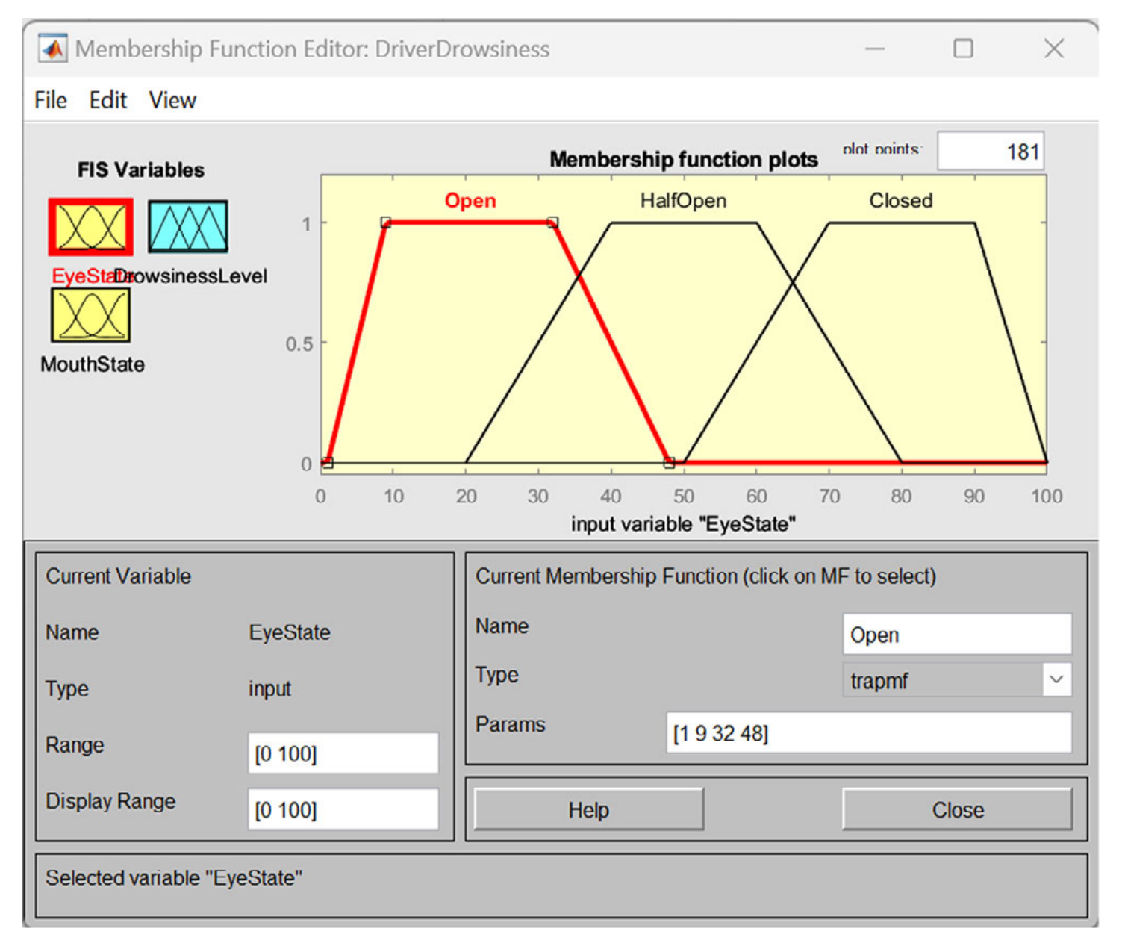Open the Edit menu

tap(108, 100)
